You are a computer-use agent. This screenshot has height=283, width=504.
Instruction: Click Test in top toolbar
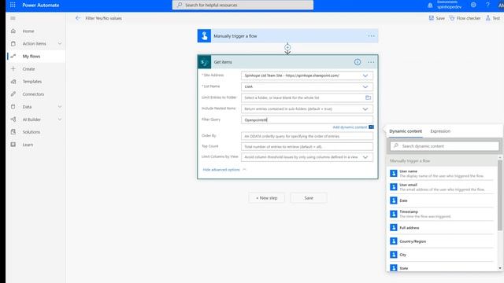(x=493, y=18)
